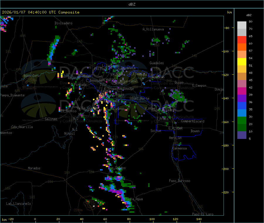Select the 39 dBZ magenta legend band
This screenshot has height=223, width=264.
click(242, 91)
